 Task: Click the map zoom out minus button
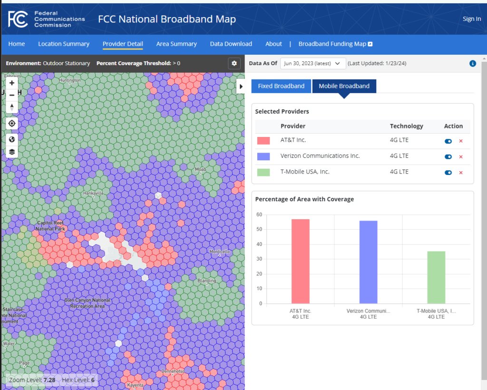point(12,95)
